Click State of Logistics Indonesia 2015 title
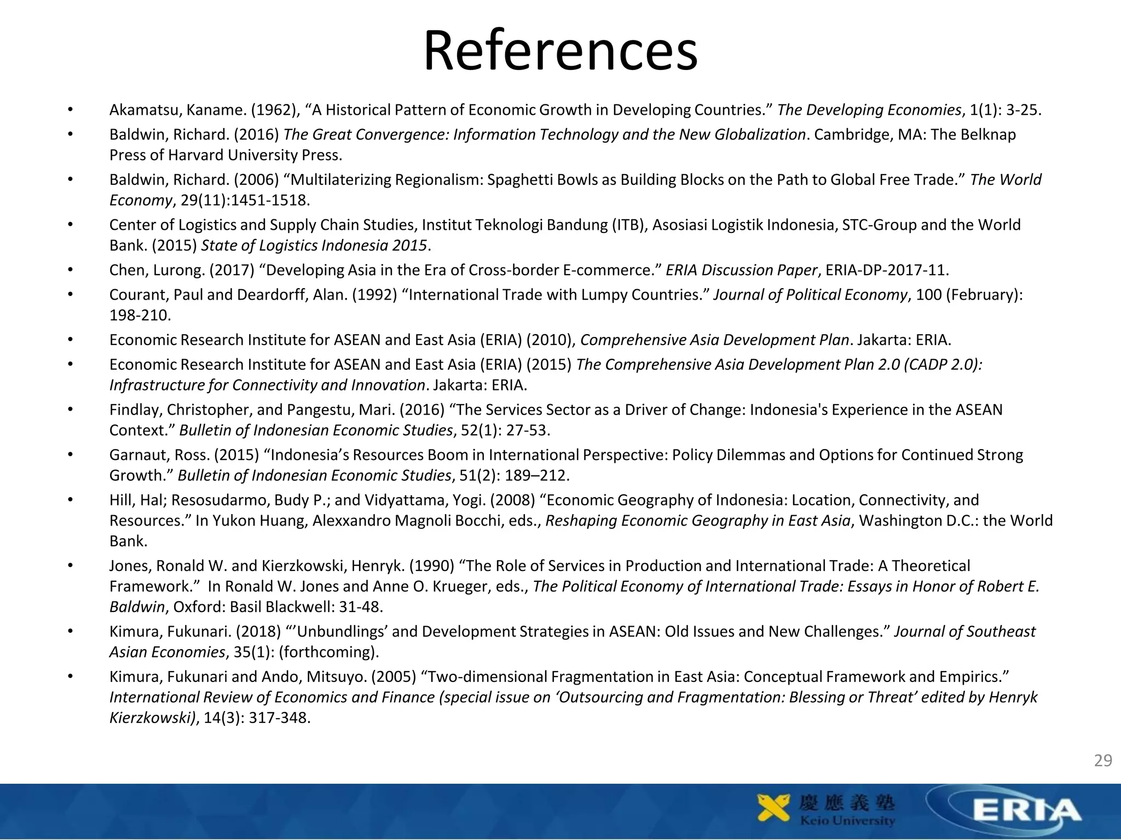This screenshot has width=1121, height=840. tap(314, 246)
